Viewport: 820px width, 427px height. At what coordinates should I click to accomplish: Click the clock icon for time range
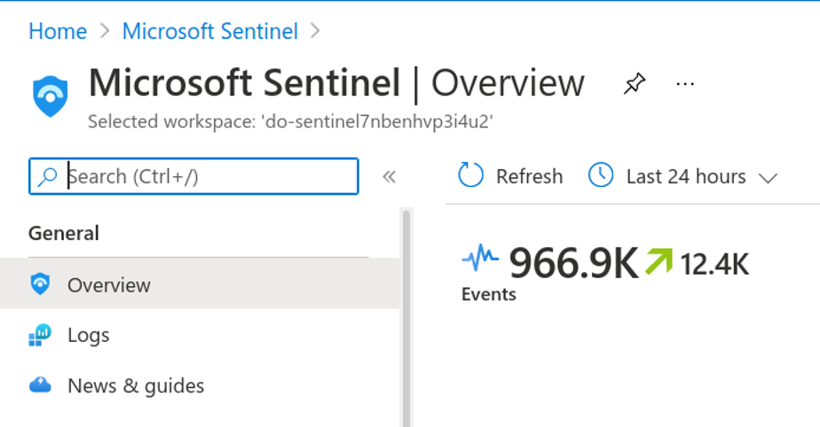[x=601, y=175]
